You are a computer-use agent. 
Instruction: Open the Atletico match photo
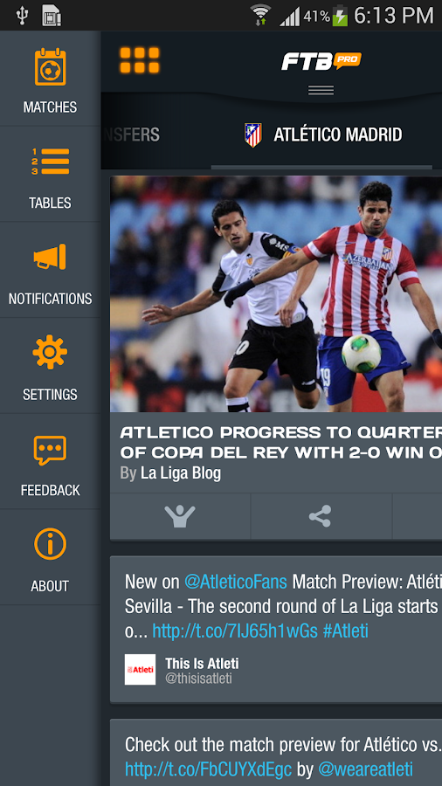[x=276, y=294]
